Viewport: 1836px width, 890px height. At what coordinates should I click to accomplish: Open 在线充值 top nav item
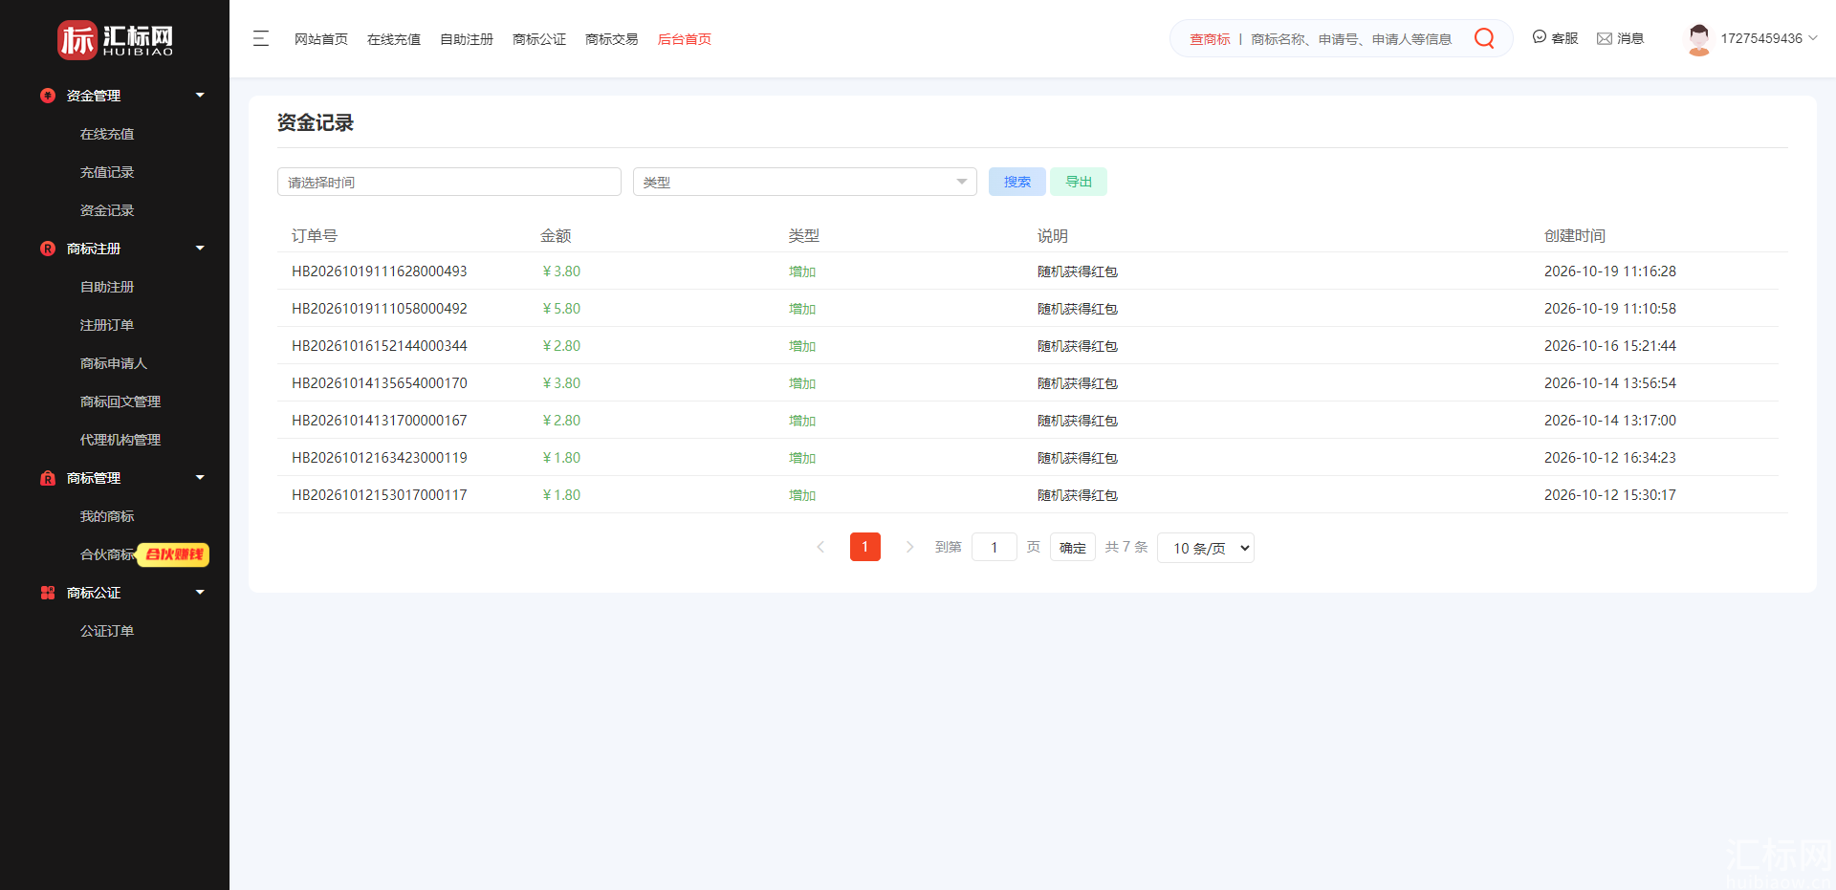pyautogui.click(x=394, y=39)
